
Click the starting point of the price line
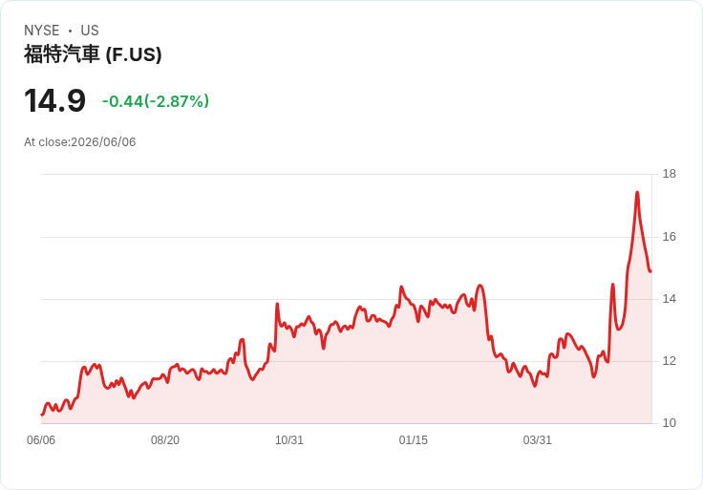click(42, 415)
